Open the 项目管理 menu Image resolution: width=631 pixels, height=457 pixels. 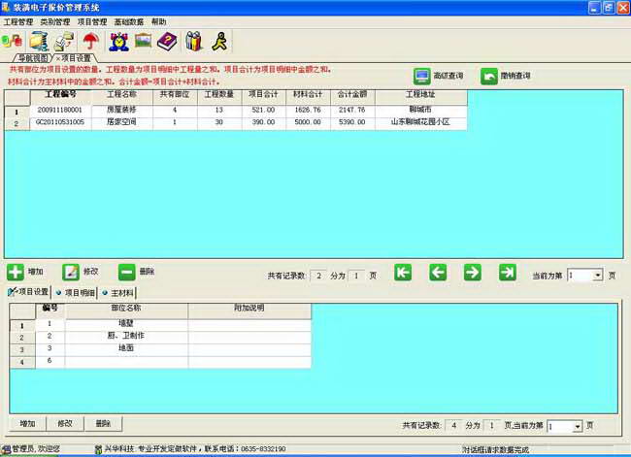click(x=92, y=21)
